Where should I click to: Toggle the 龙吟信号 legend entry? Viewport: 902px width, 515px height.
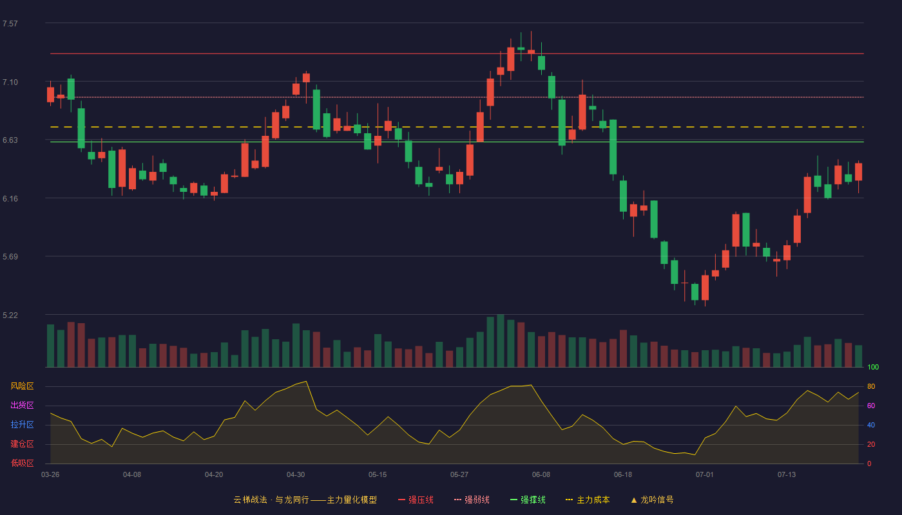652,500
